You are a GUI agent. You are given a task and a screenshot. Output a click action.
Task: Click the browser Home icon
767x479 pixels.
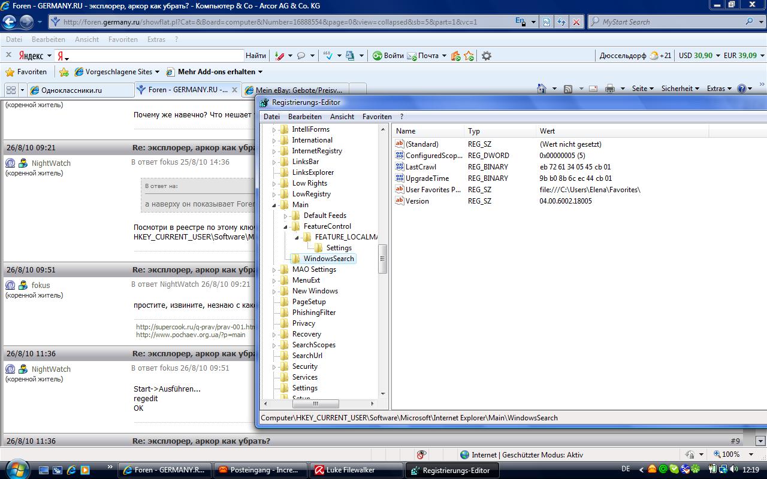(x=542, y=89)
